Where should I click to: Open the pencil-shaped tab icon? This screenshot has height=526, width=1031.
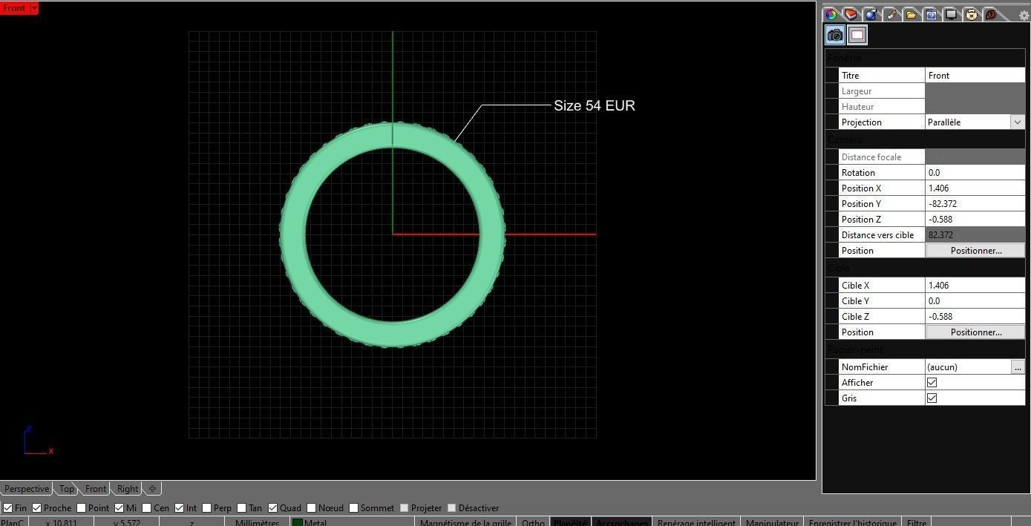pyautogui.click(x=891, y=14)
